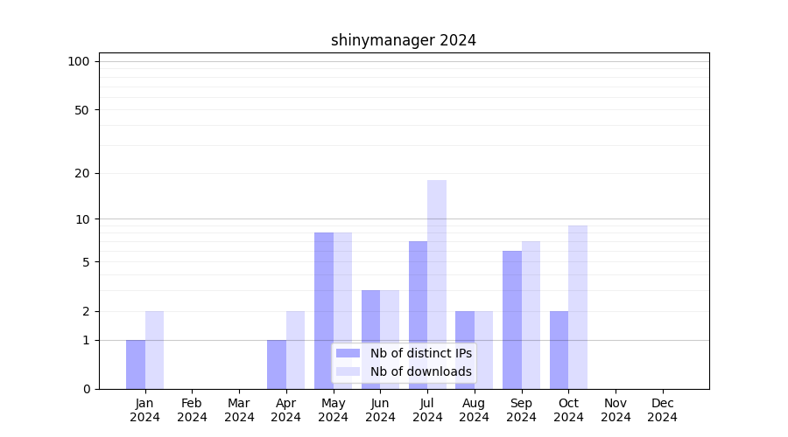Select the Nb of distinct IPs legend label

click(x=420, y=353)
